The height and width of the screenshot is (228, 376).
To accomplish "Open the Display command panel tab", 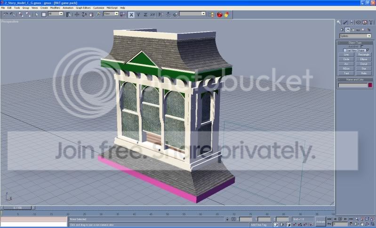I will tap(365, 22).
